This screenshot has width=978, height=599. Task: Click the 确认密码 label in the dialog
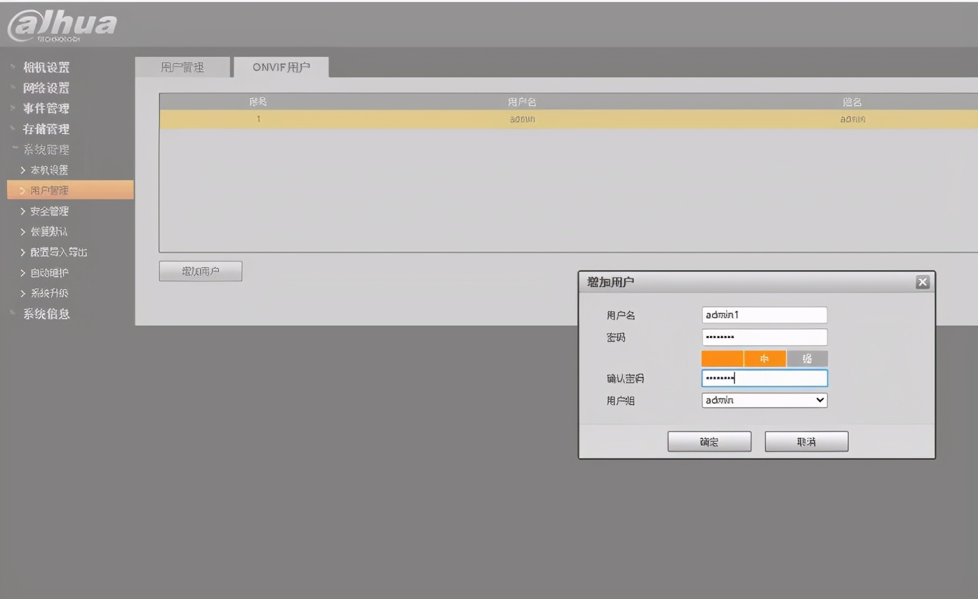[625, 379]
